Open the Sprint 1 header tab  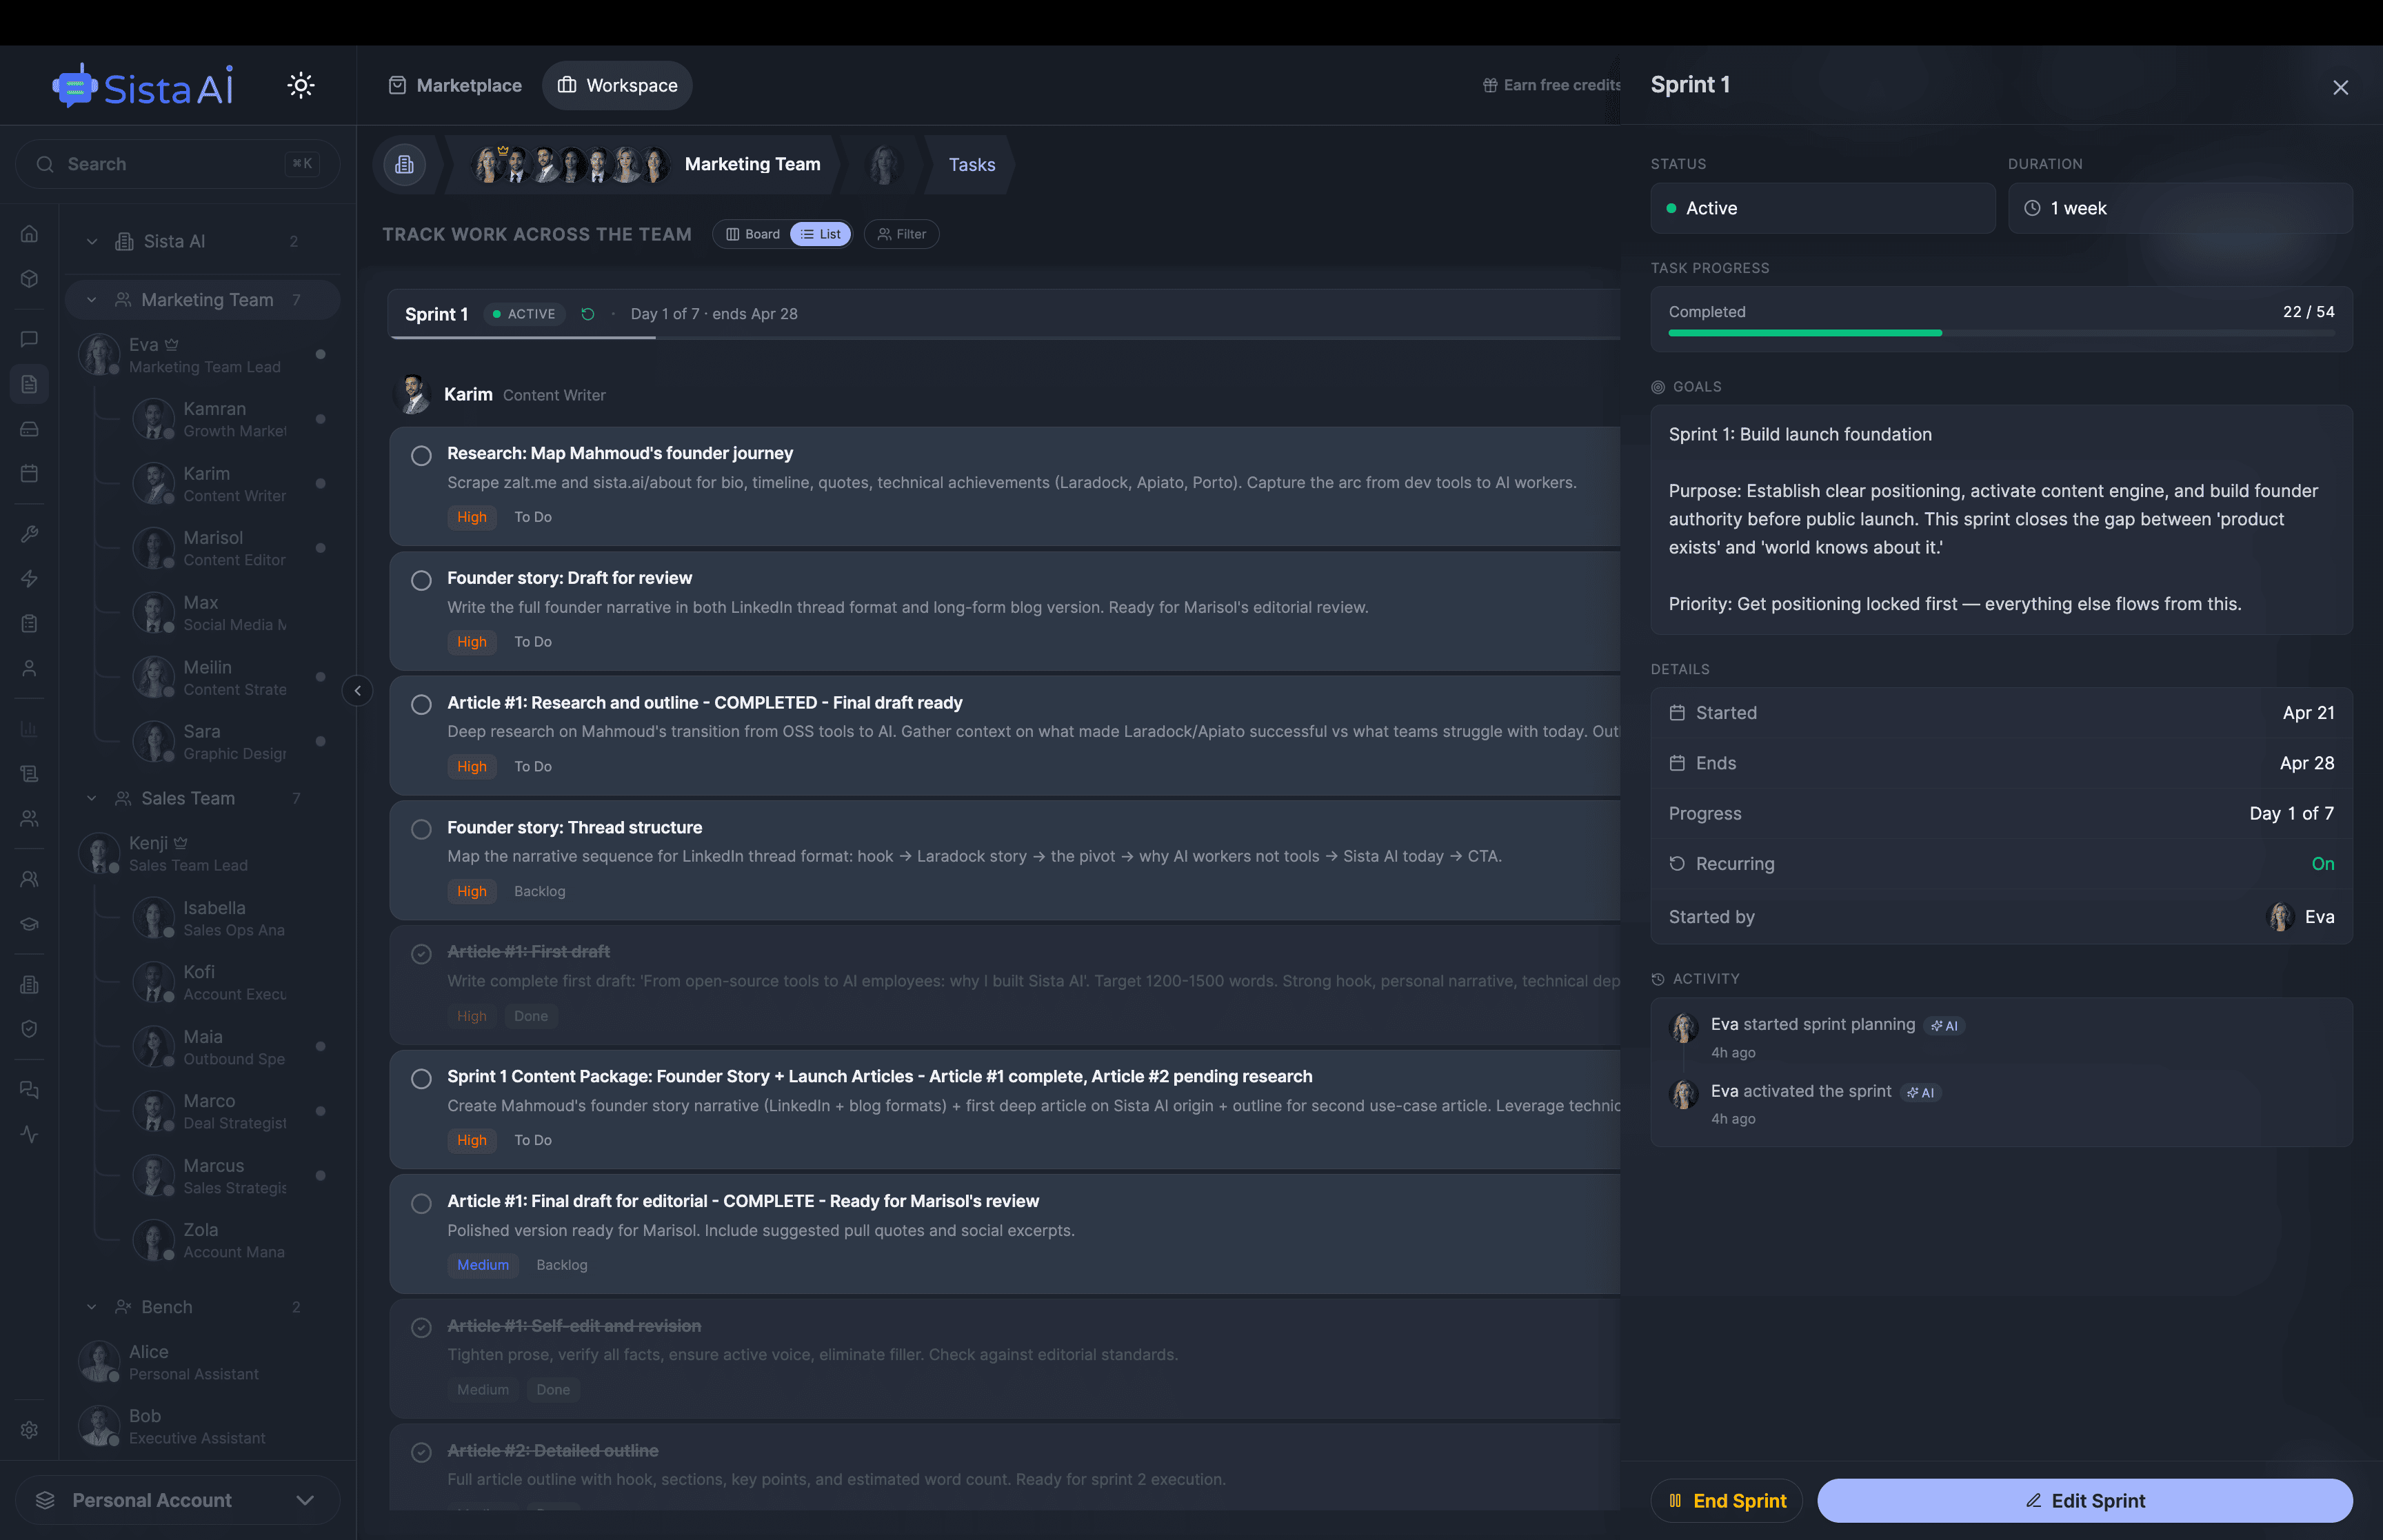point(436,314)
